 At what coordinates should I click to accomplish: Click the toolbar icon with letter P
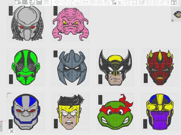(156, 2)
